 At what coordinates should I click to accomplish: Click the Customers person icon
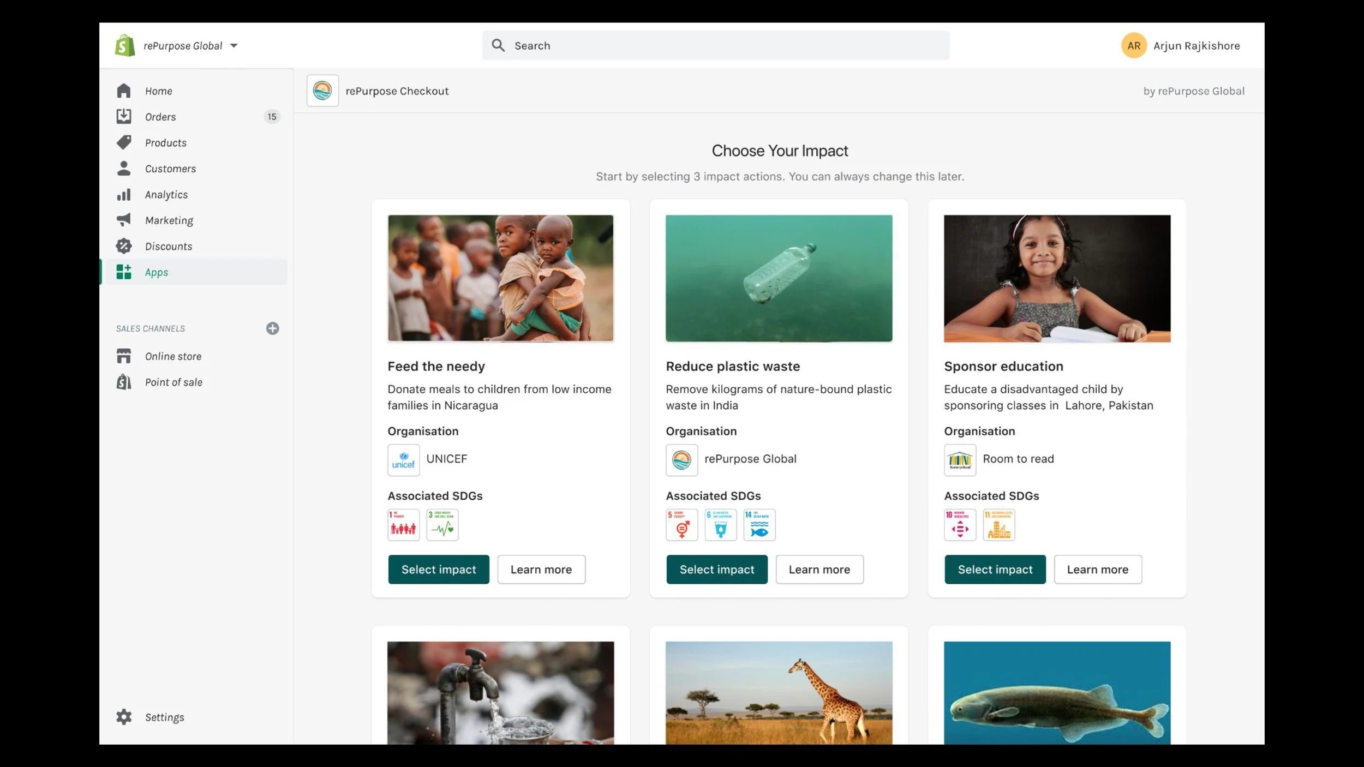(124, 169)
